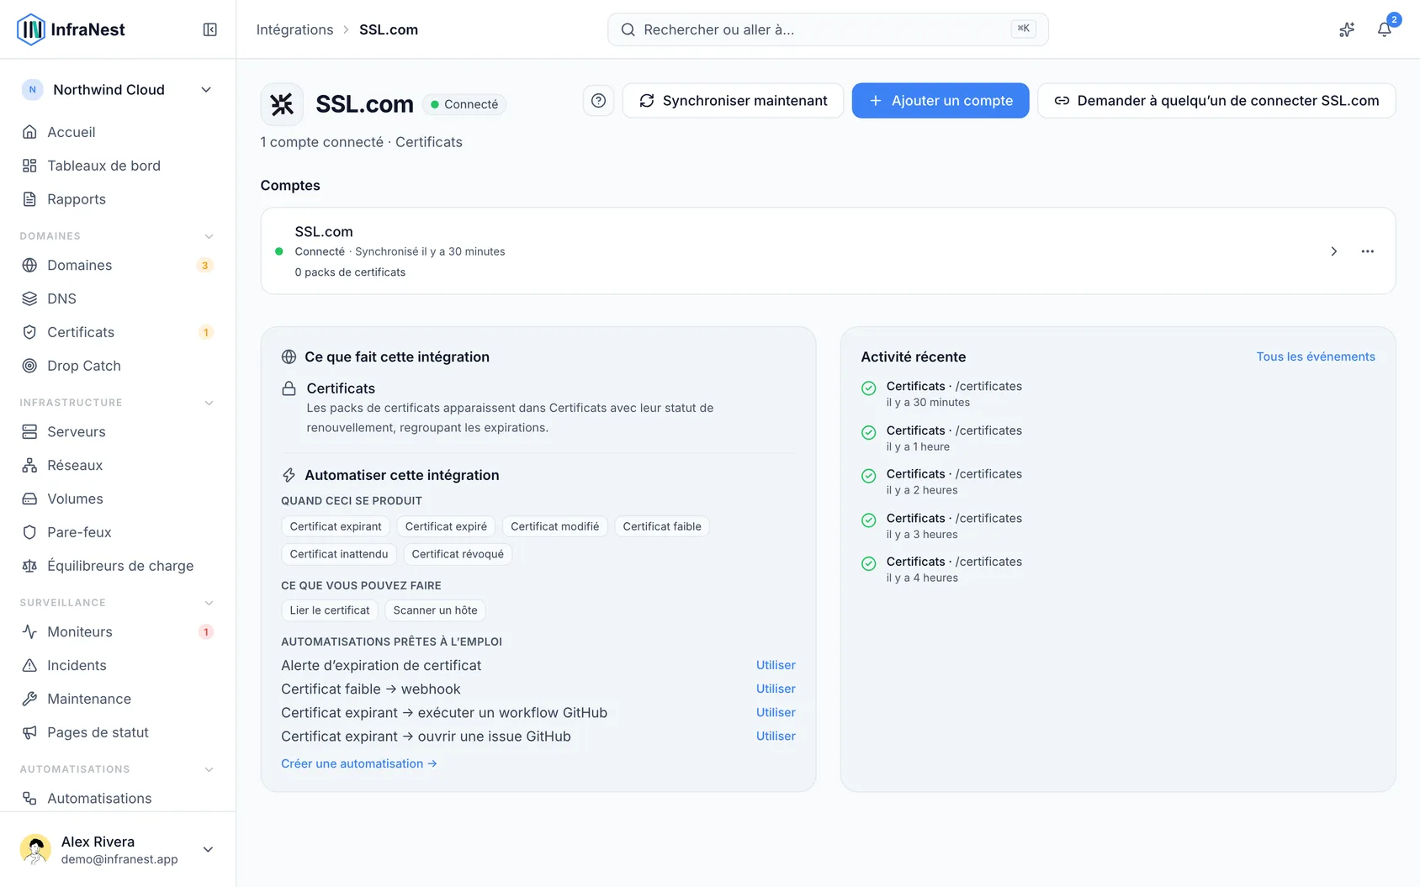Collapse the DOMAINES section
This screenshot has height=887, width=1420.
[209, 236]
